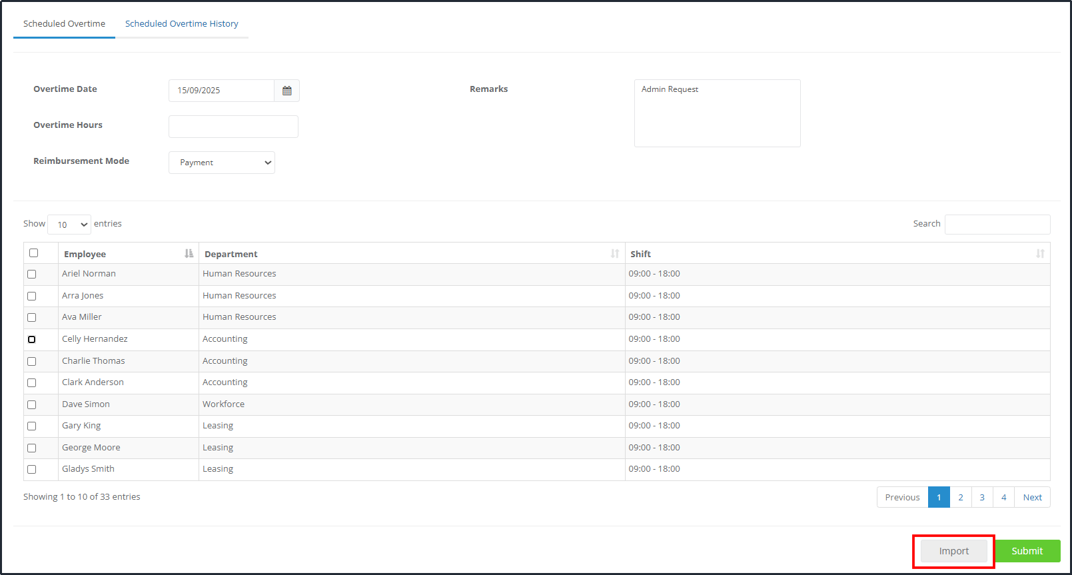This screenshot has width=1072, height=575.
Task: Go to the Next page
Action: 1032,497
